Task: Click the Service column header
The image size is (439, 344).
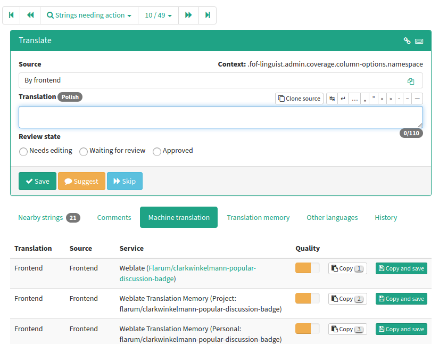Action: [131, 249]
